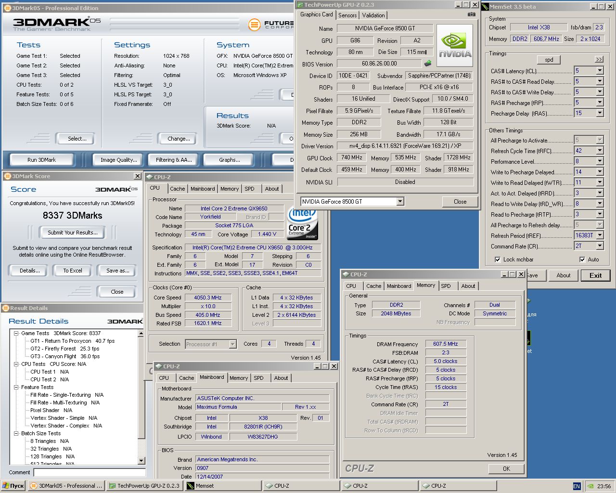Screen dimensions: 616x493
Task: Click OK button in CPU-Z Memory window
Action: 506,468
